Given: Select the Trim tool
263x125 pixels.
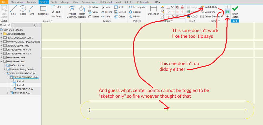Looking at the screenshot, I should [106, 7].
